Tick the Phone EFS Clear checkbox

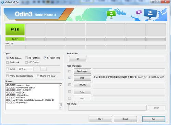(38, 76)
